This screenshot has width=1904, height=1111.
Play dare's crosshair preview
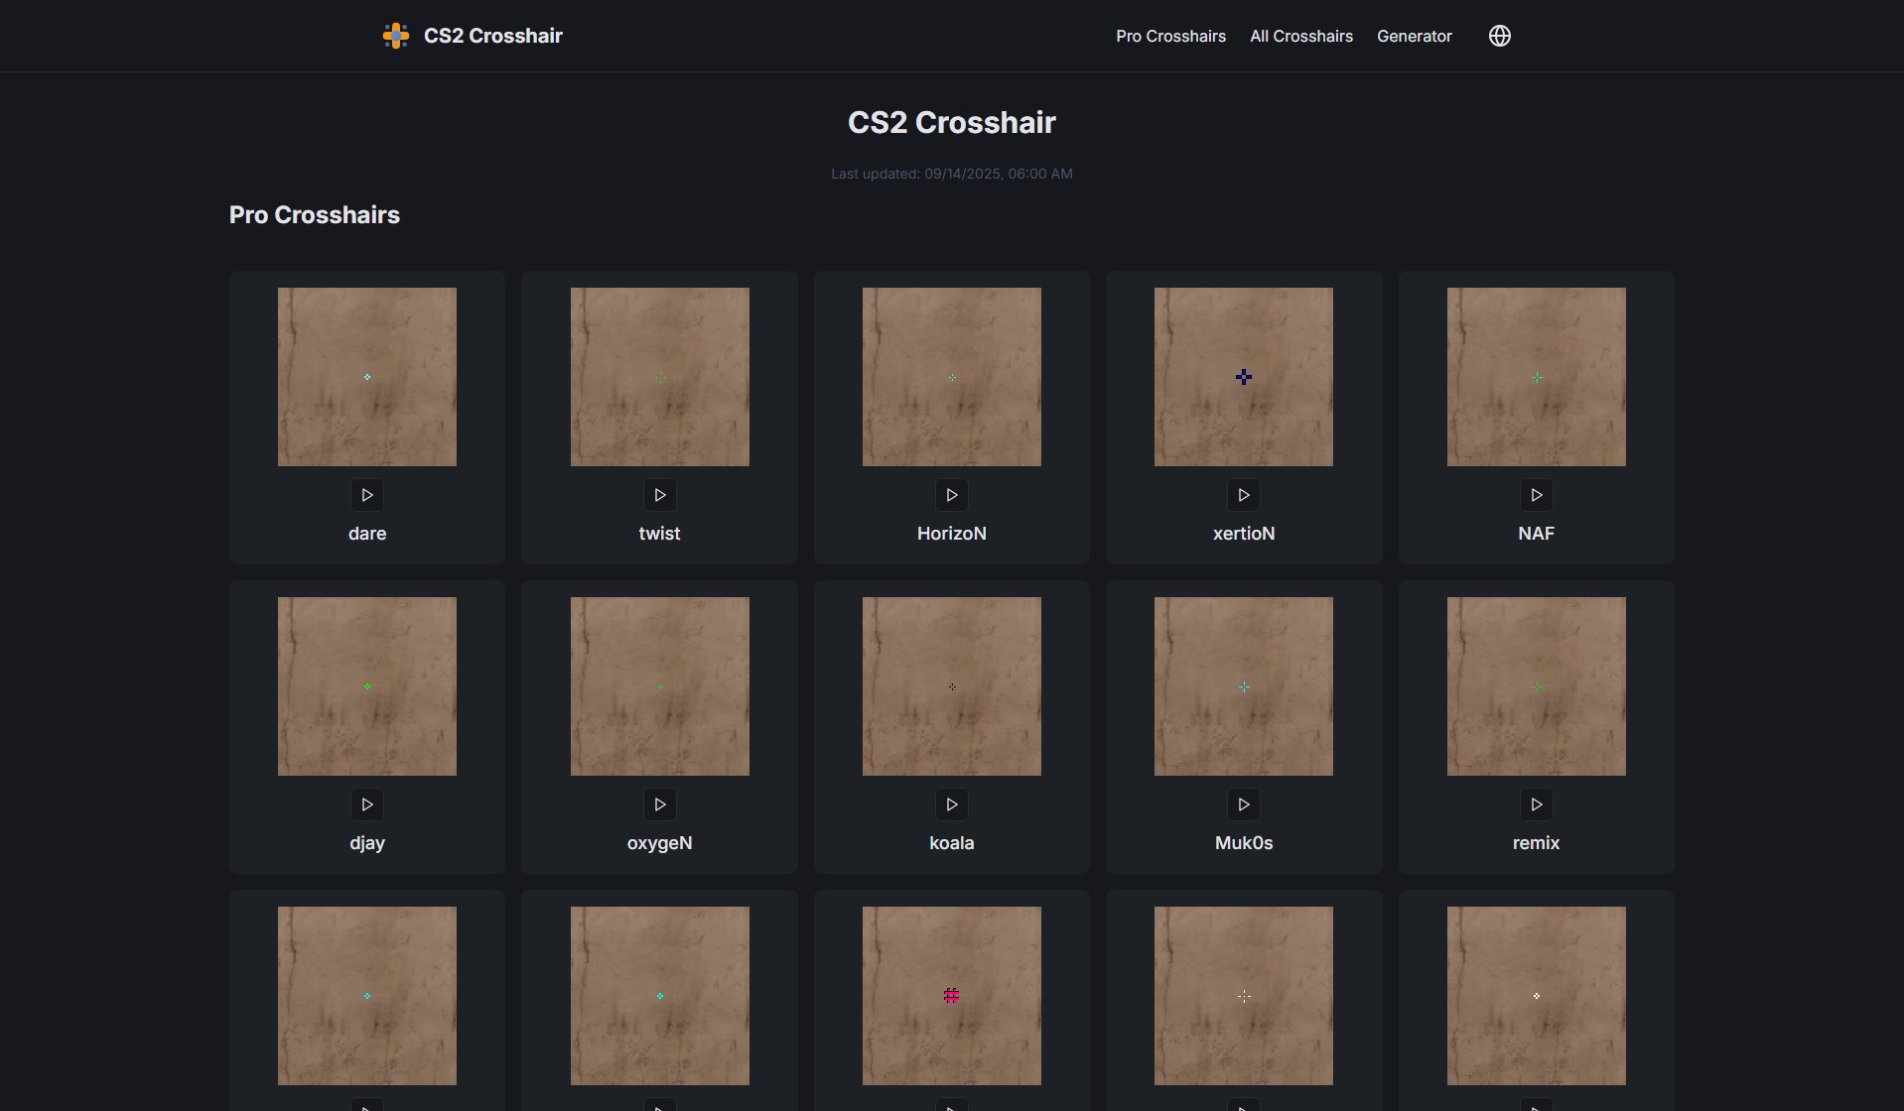[x=367, y=495]
